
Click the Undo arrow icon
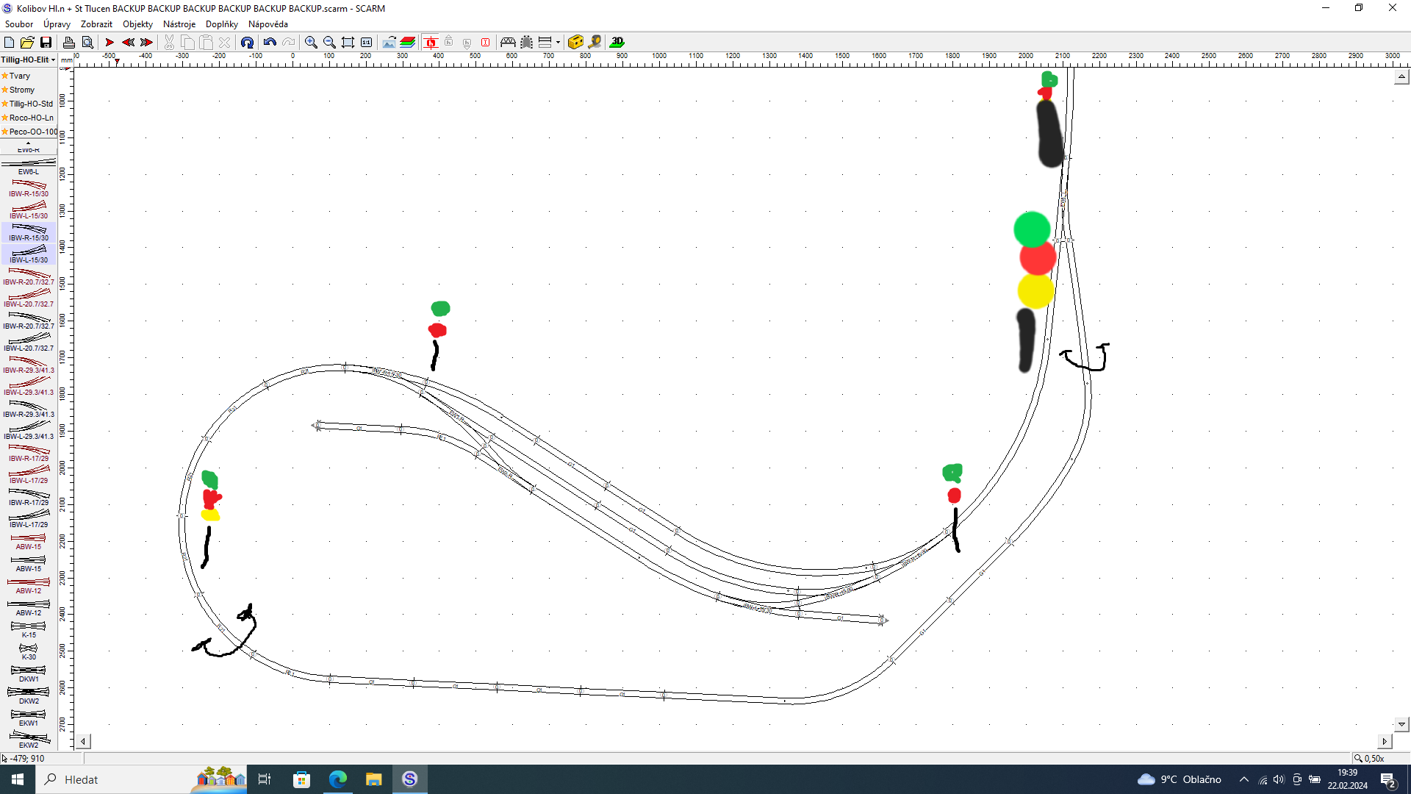pos(270,43)
